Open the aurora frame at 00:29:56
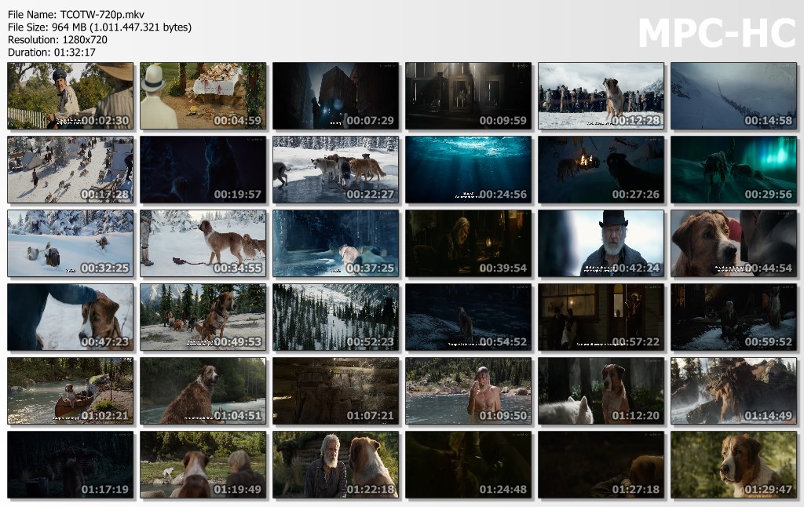 pos(734,170)
